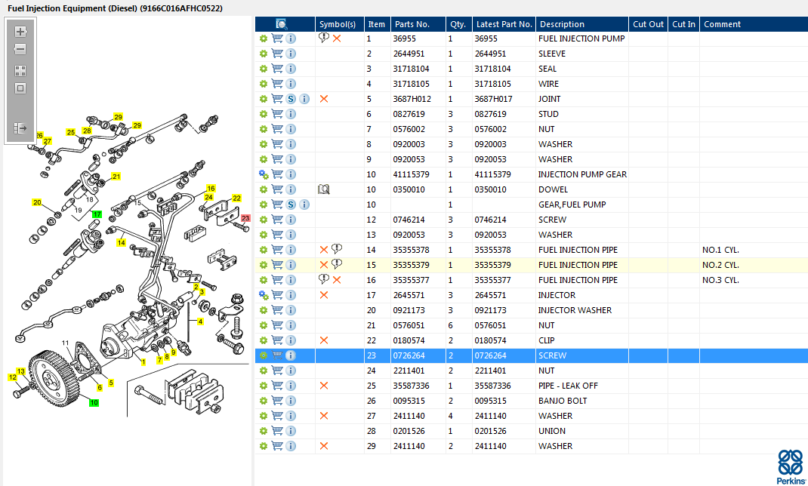Sort by Parts No. column header
This screenshot has height=486, width=808.
coord(418,24)
